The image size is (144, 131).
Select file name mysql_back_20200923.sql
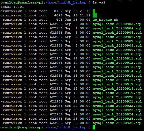click(x=117, y=110)
